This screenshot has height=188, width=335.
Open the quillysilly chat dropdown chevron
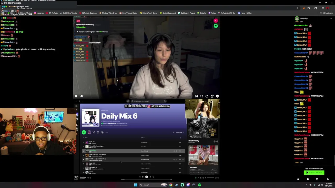331,19
